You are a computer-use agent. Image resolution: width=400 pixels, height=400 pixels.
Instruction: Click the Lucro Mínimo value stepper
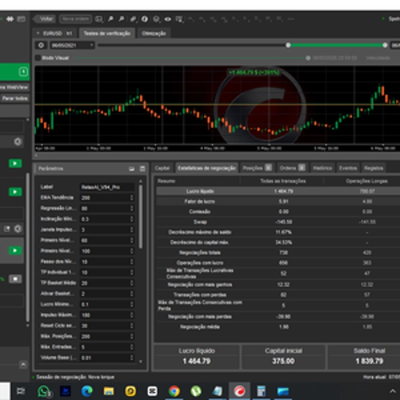(x=131, y=305)
